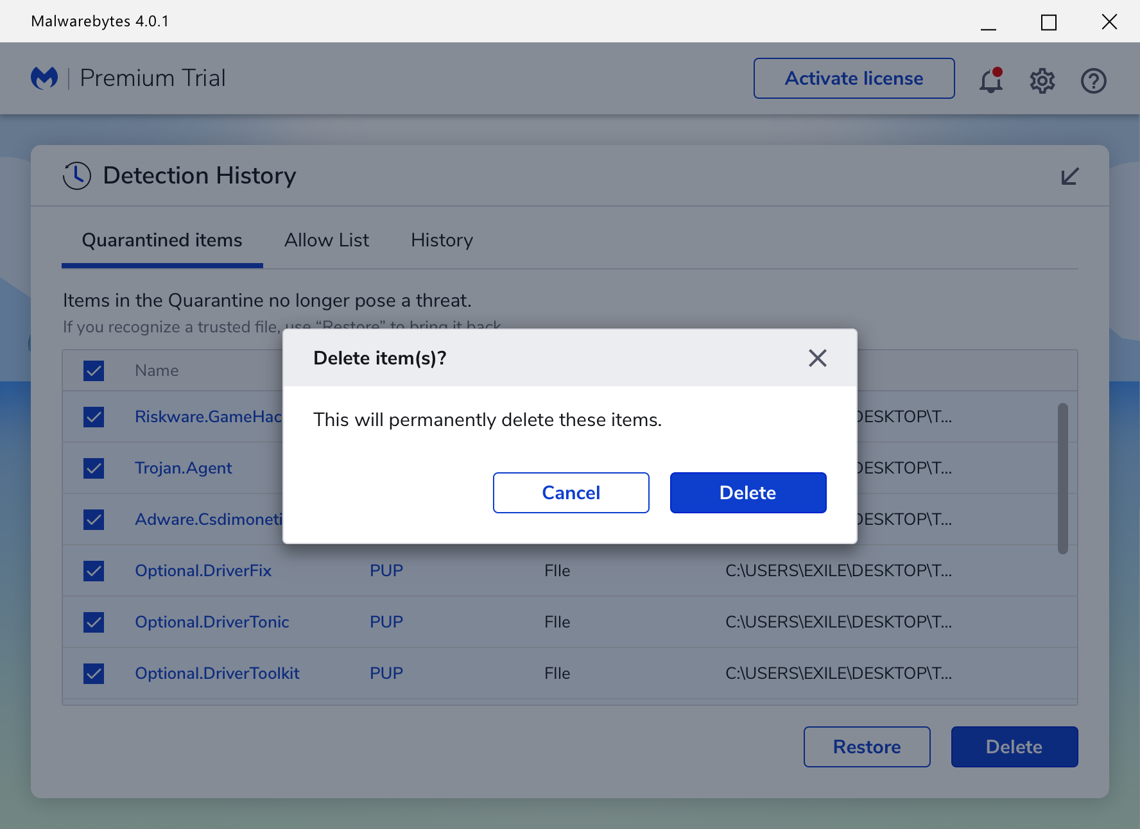Toggle the select-all checkbox in the header
The width and height of the screenshot is (1140, 829).
tap(94, 371)
